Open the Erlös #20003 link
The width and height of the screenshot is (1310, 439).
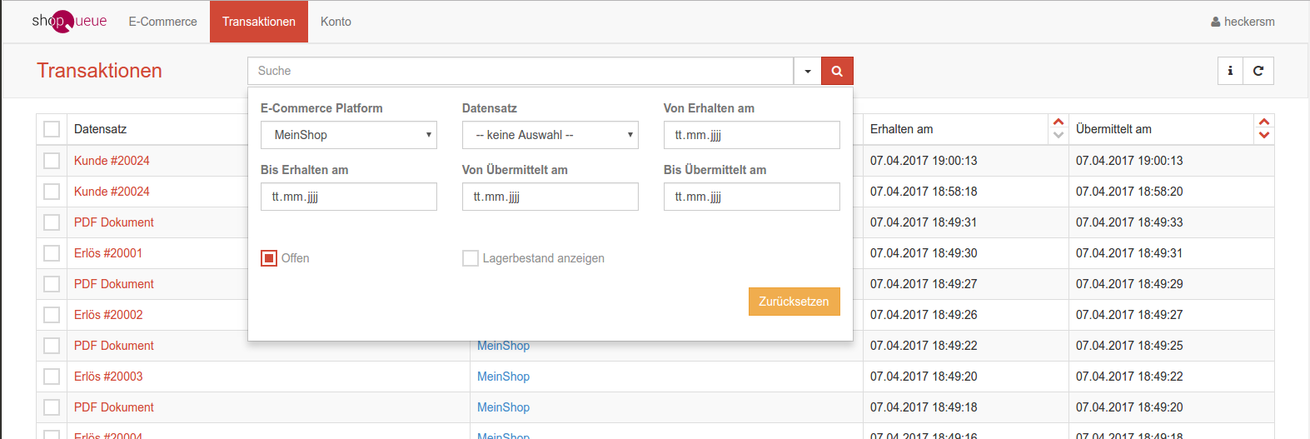(x=108, y=377)
